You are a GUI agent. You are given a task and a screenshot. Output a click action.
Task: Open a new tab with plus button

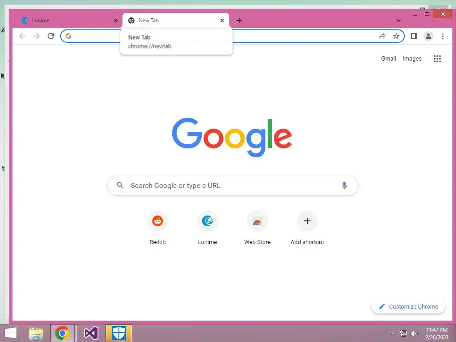click(239, 20)
